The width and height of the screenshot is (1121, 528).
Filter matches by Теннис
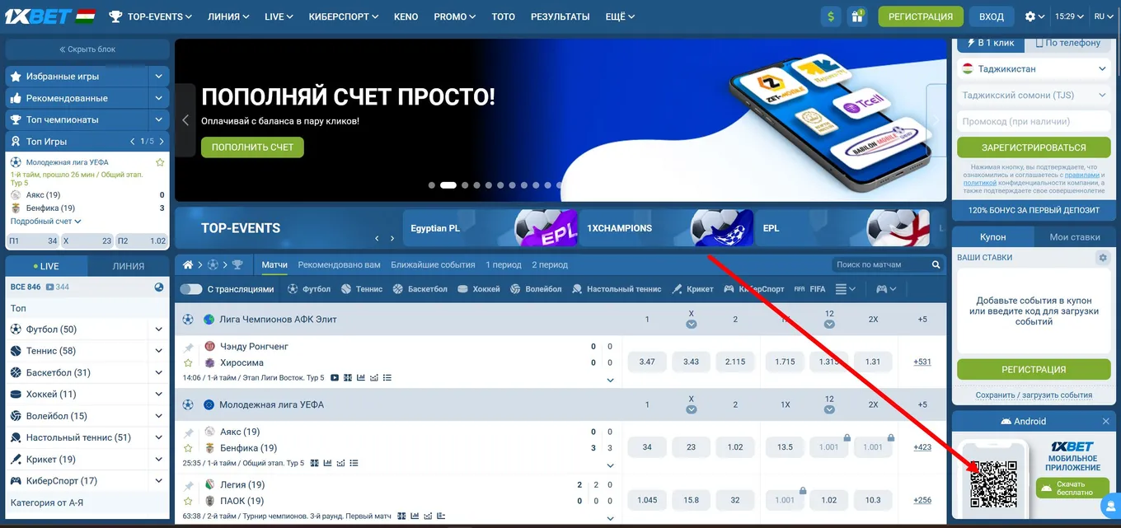tap(362, 289)
